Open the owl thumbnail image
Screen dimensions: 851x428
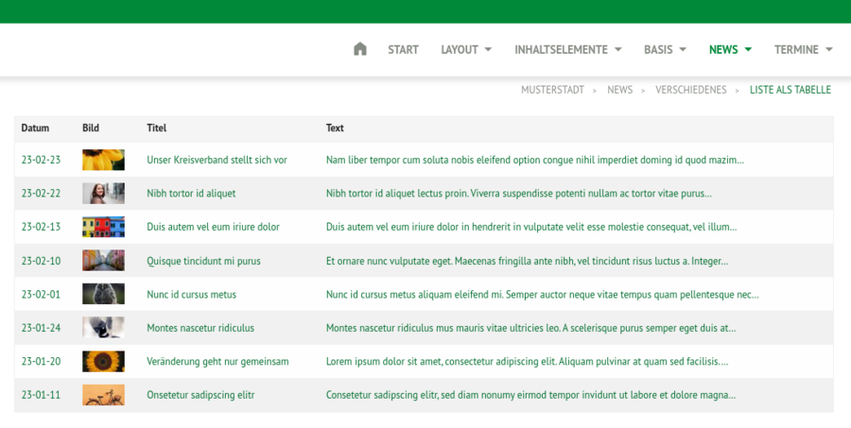click(x=103, y=294)
